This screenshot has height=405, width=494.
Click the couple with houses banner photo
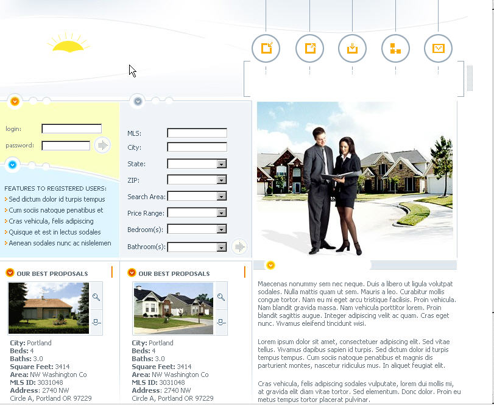coord(355,178)
